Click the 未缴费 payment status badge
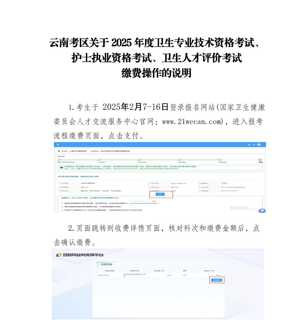Viewport: 297px width, 320px height. [x=224, y=183]
